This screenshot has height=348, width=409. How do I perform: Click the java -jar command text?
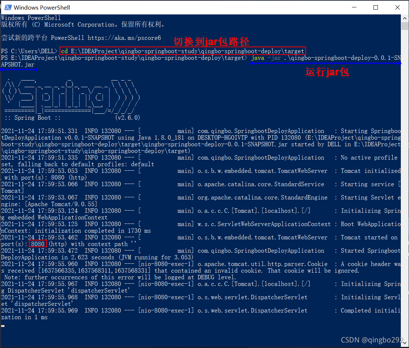tap(326, 58)
